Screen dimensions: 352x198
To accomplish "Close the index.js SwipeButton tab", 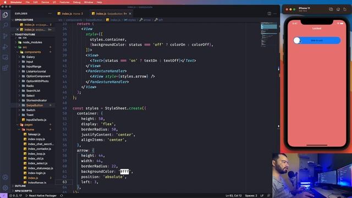I will pyautogui.click(x=130, y=14).
